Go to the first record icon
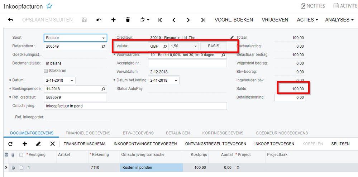Screen dimensions: 358x177 [x=159, y=20]
